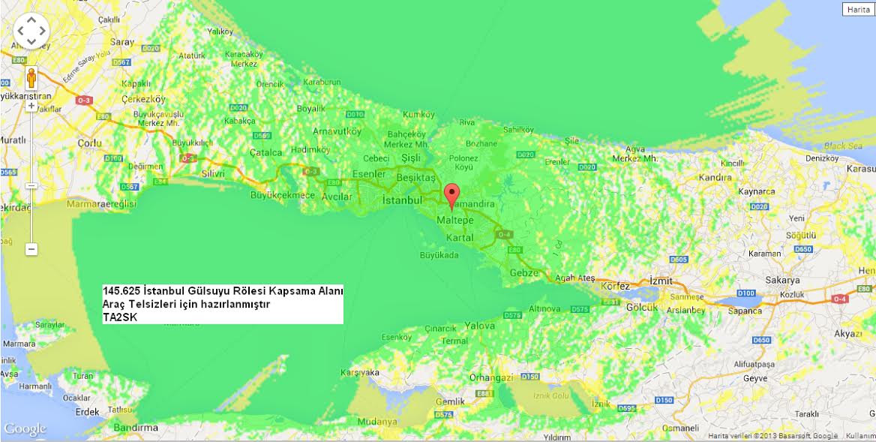Select the Saray label
The image size is (876, 442).
pos(123,43)
